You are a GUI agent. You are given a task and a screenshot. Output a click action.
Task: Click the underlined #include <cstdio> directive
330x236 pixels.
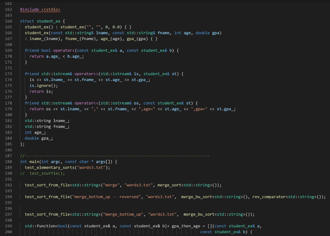point(40,9)
